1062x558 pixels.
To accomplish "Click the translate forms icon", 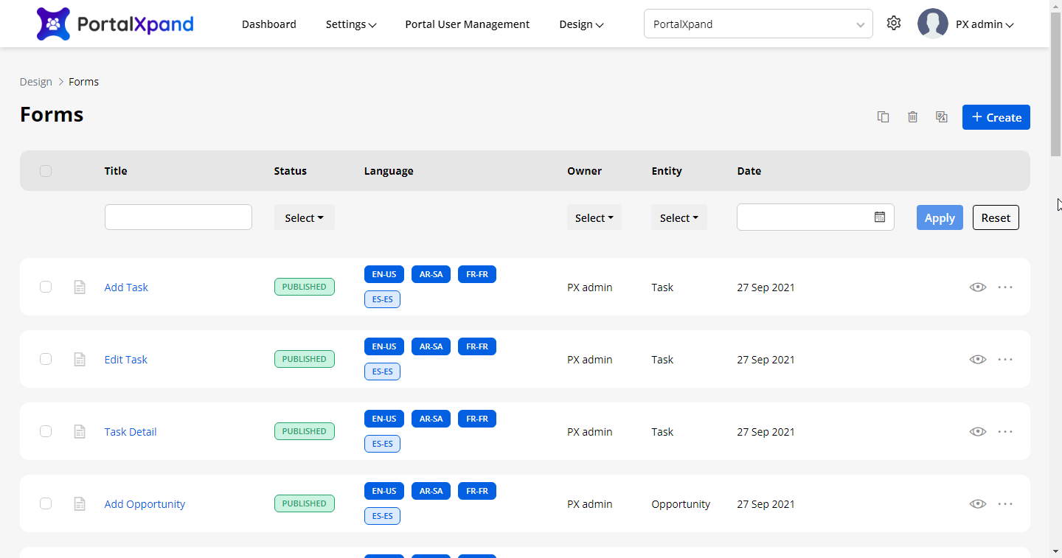I will (941, 117).
